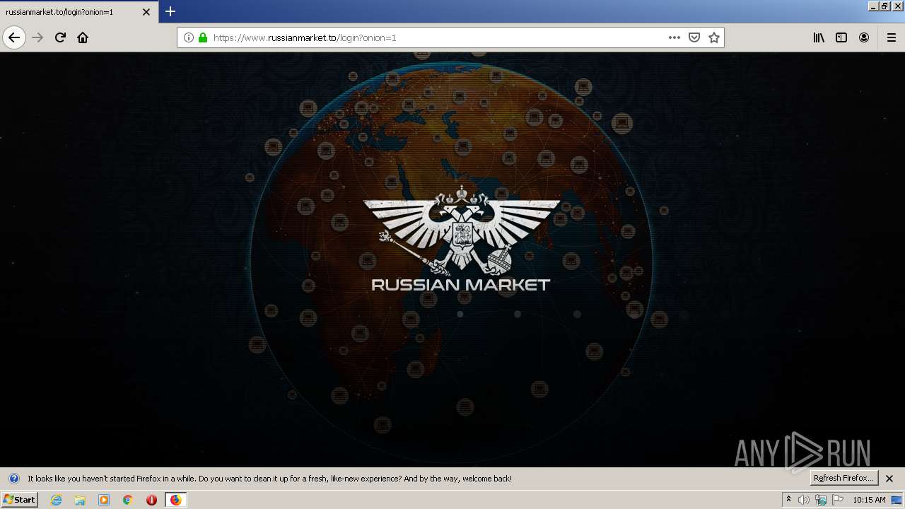Open the Firefox home page

click(83, 37)
